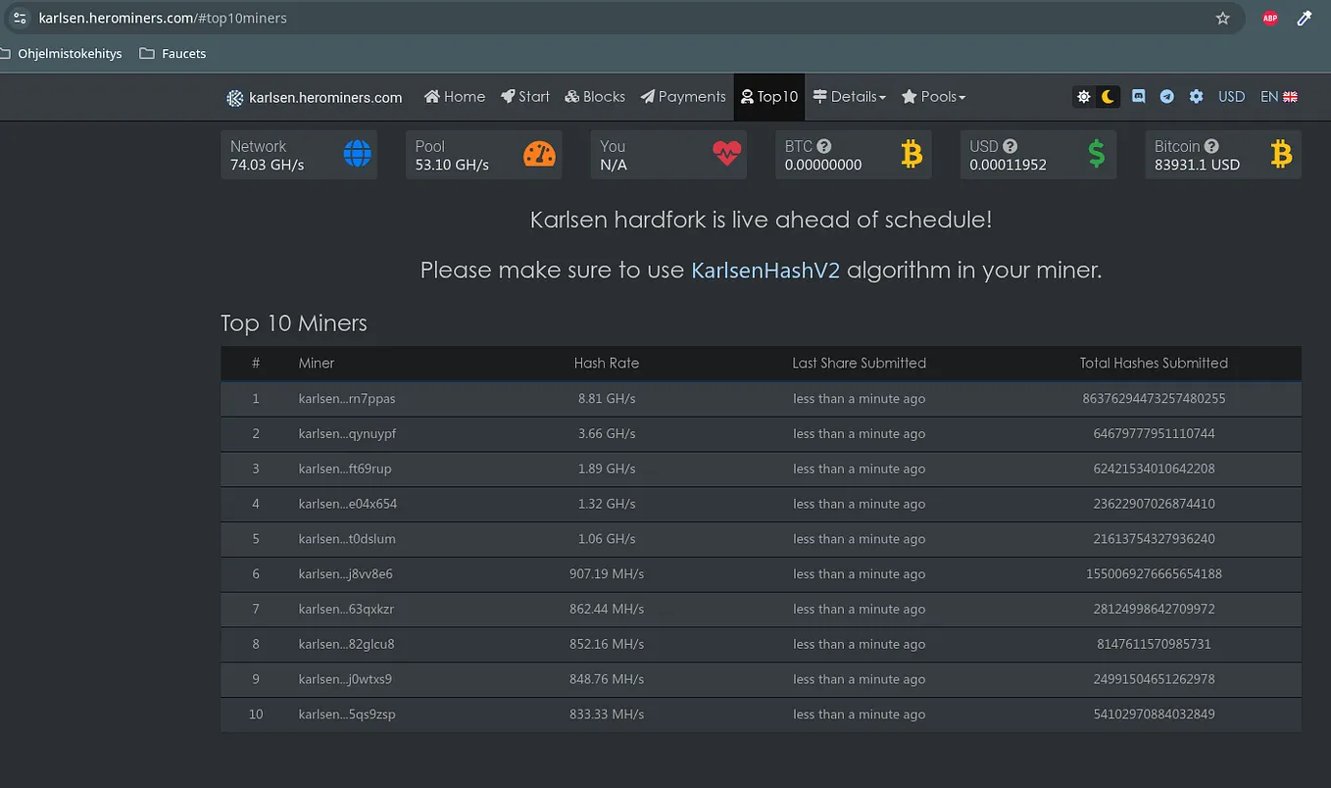Open the Start tab
1331x788 pixels.
525,97
